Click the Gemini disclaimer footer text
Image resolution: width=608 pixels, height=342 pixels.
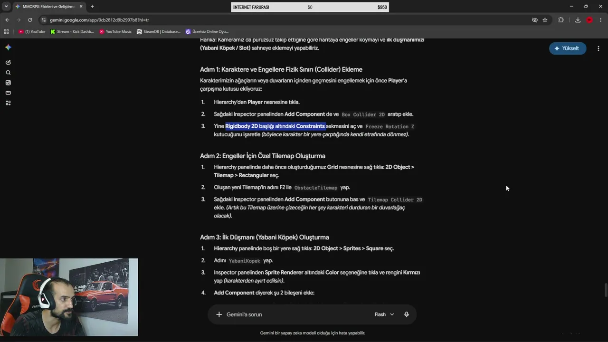coord(313,333)
